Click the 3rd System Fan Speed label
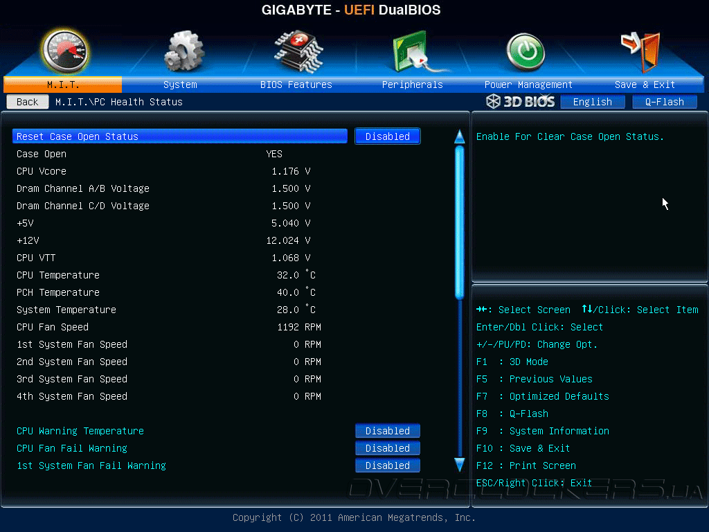The height and width of the screenshot is (532, 709). point(72,379)
